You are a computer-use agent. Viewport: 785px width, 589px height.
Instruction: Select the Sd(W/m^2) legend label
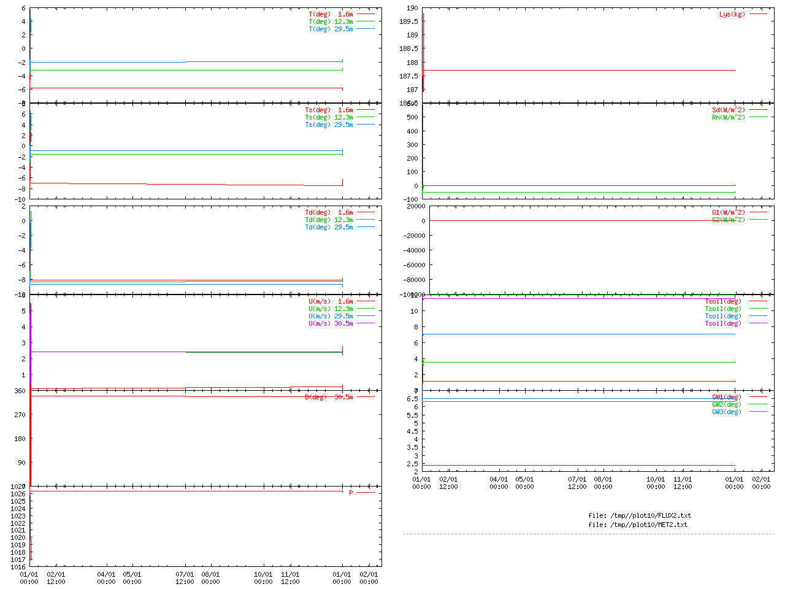[729, 110]
